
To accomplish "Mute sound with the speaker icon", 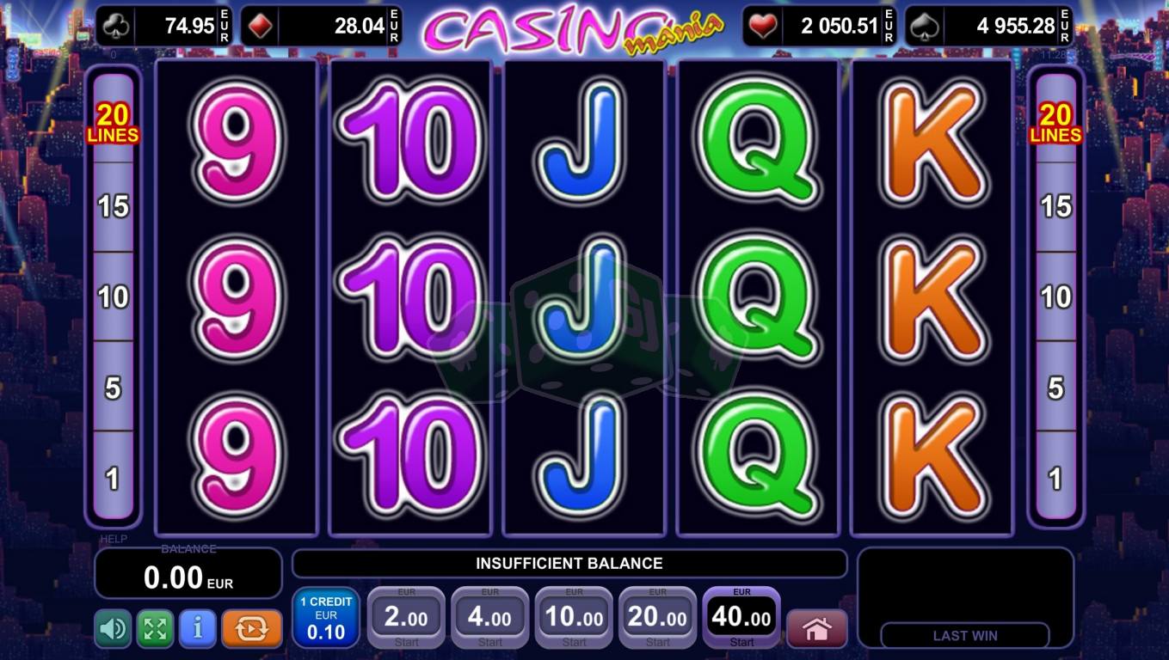I will (x=113, y=629).
